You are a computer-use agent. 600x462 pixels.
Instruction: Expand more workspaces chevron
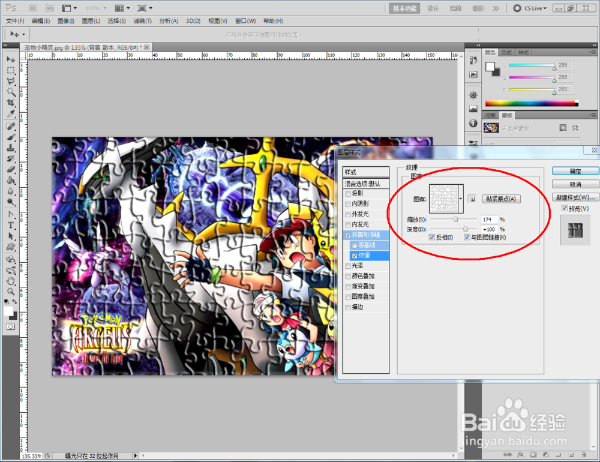[496, 8]
